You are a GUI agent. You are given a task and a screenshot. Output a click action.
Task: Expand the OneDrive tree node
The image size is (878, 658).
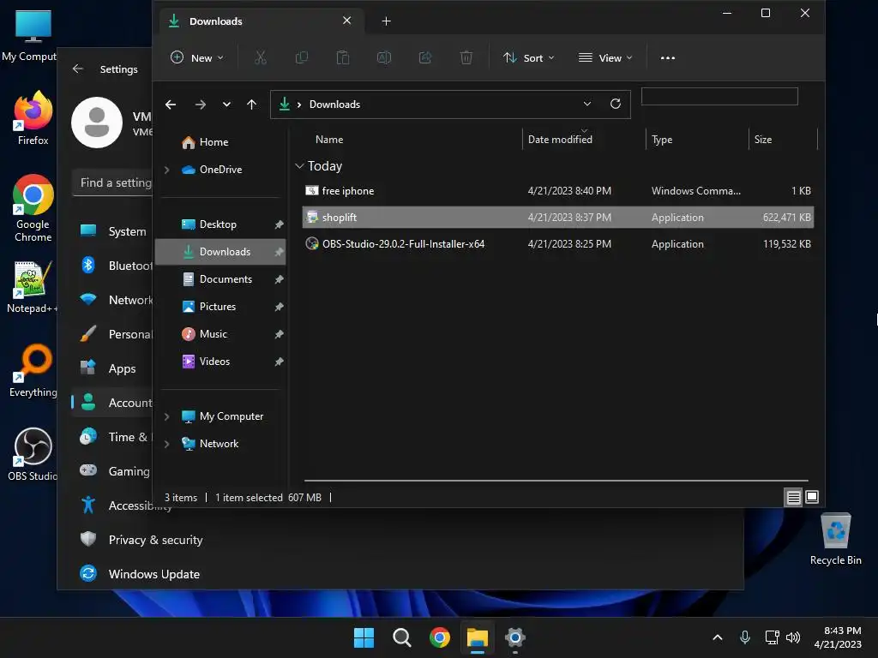(x=166, y=170)
